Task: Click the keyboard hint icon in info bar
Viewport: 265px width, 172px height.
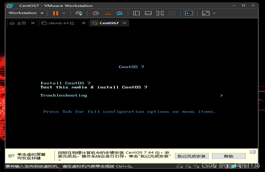Action: [x=11, y=156]
